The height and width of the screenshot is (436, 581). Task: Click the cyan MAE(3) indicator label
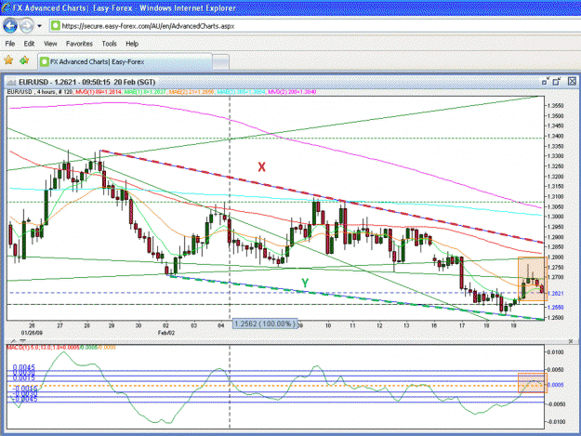[241, 91]
